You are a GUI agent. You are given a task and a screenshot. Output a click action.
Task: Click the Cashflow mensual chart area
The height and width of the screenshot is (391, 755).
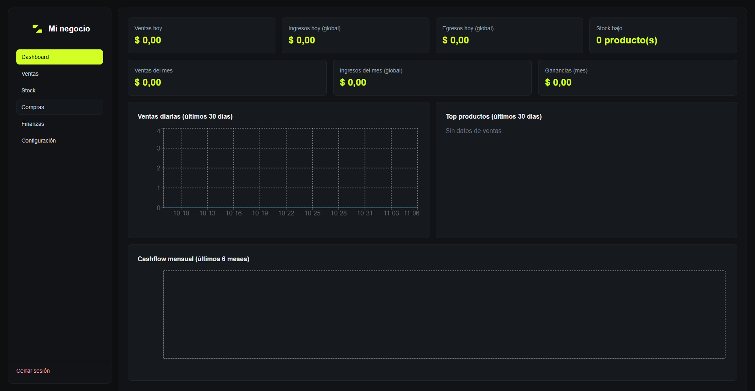(444, 315)
